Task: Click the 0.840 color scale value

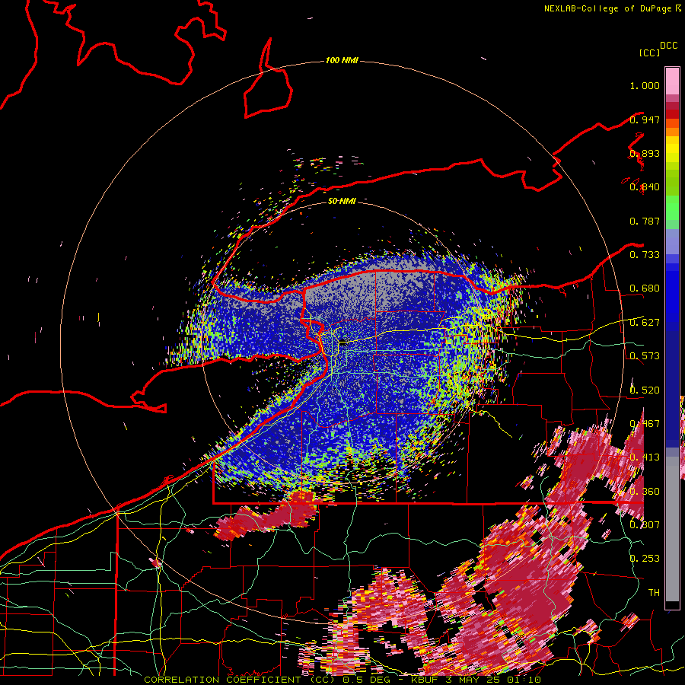Action: [x=645, y=187]
